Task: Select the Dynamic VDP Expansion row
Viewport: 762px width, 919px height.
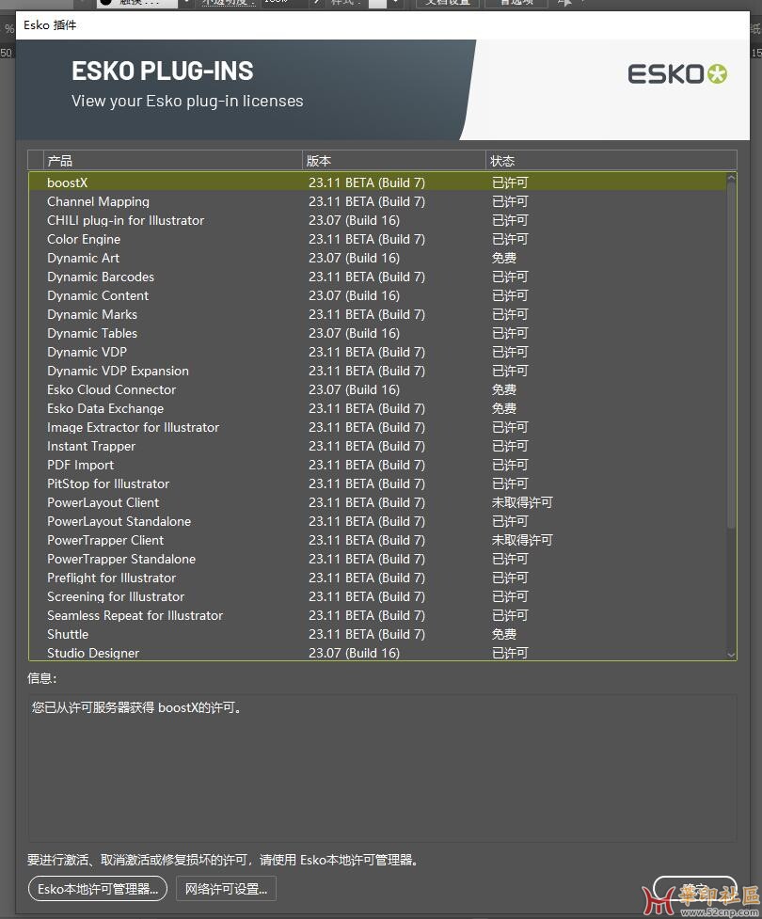Action: tap(377, 371)
